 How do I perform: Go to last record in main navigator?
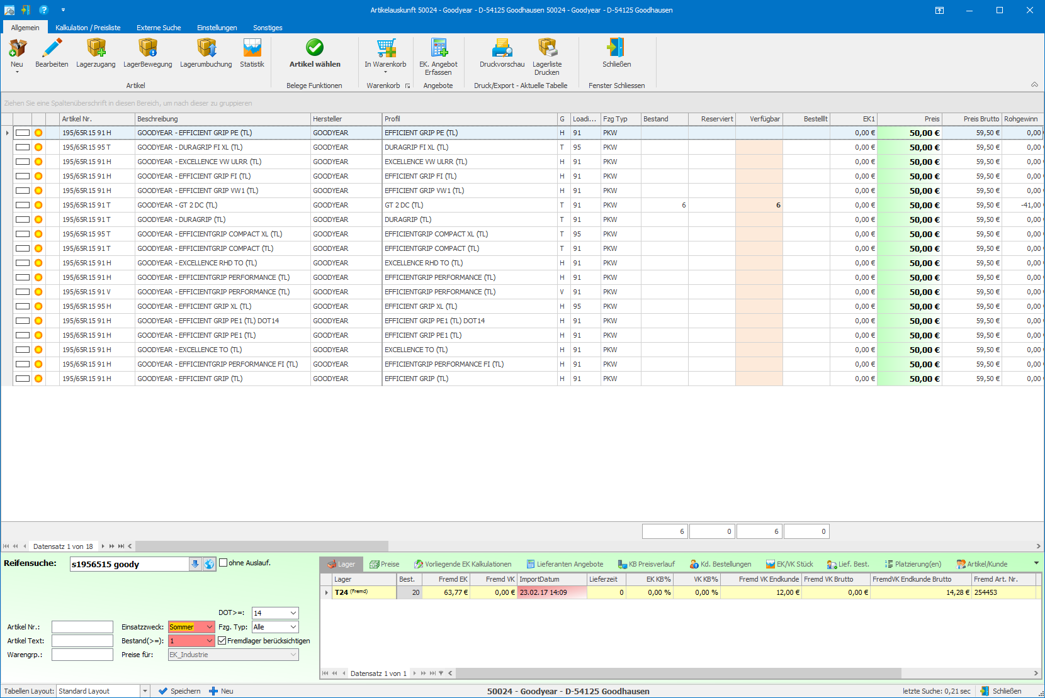121,546
